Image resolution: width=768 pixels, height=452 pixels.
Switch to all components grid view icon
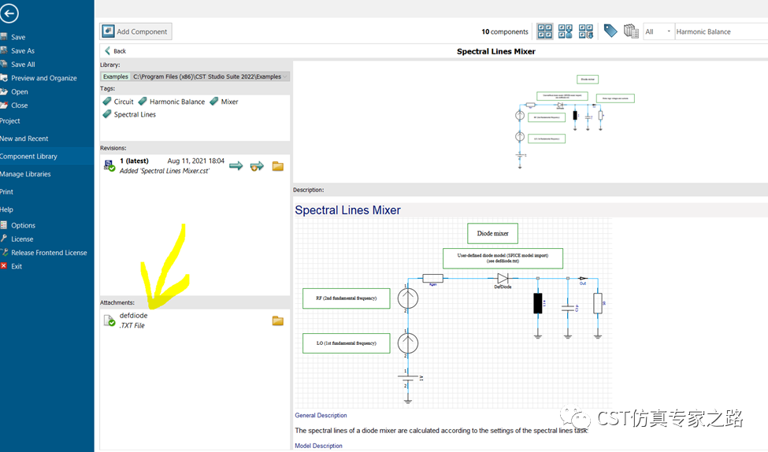click(x=544, y=31)
